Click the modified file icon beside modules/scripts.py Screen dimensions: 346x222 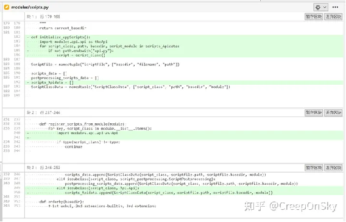(x=7, y=7)
